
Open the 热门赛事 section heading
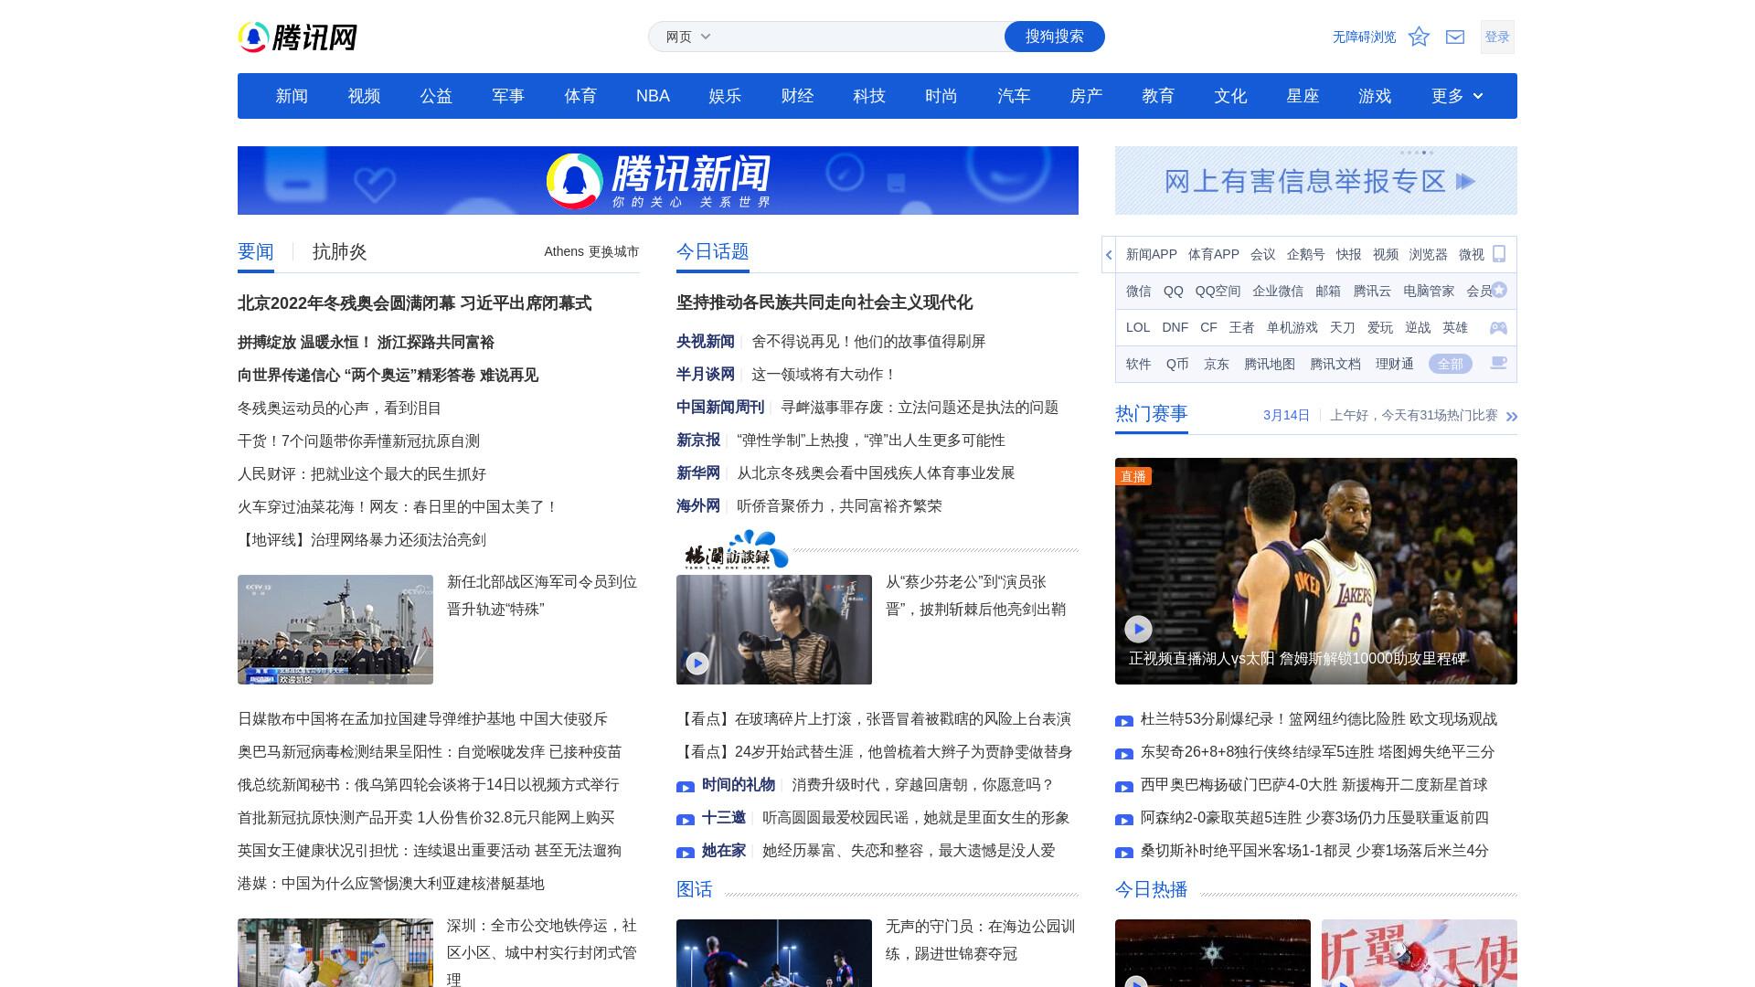(x=1152, y=414)
